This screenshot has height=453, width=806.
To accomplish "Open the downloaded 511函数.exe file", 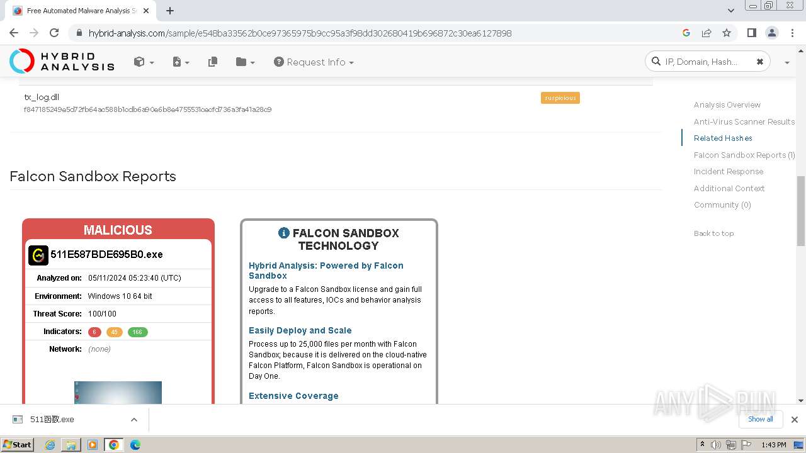I will pos(52,420).
